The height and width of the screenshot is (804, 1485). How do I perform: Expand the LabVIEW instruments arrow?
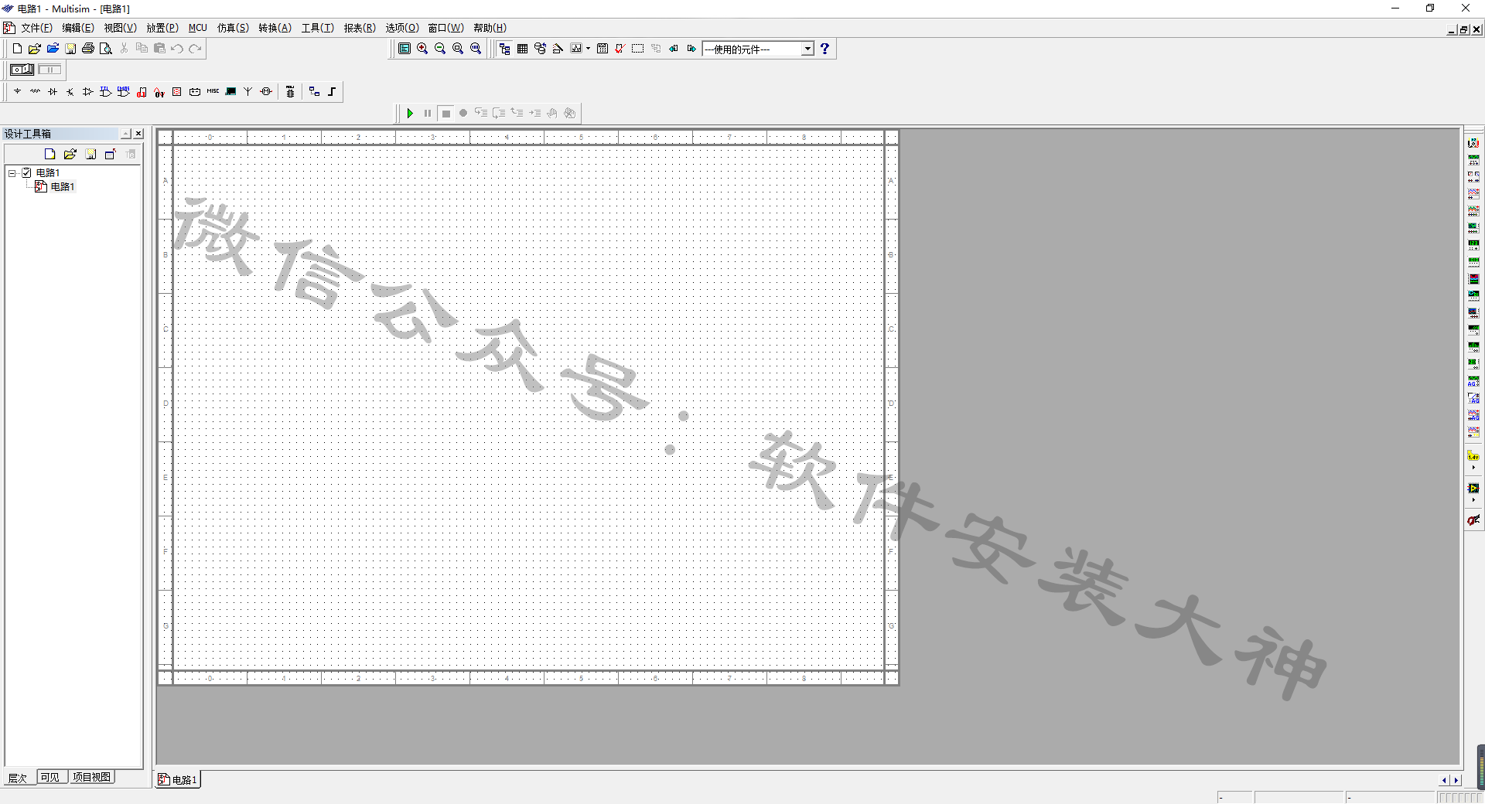(1473, 499)
